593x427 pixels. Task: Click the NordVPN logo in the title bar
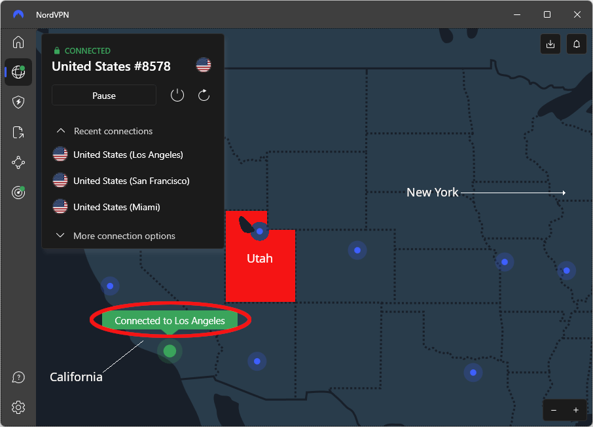point(18,15)
